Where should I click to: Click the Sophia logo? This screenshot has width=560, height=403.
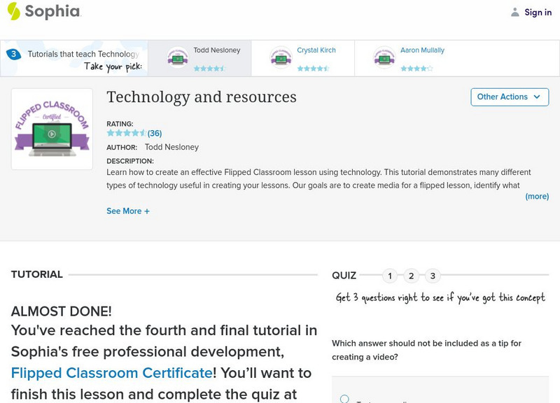coord(44,11)
